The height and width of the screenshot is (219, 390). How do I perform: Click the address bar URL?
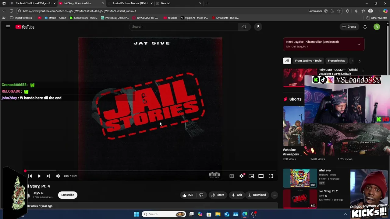click(80, 11)
